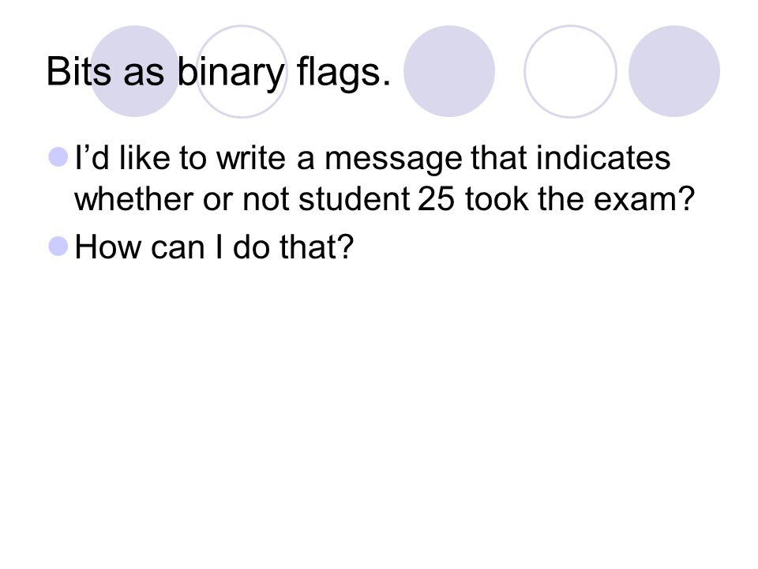The image size is (758, 569).
Task: Click the word "message" in the first bullet
Action: coord(393,160)
